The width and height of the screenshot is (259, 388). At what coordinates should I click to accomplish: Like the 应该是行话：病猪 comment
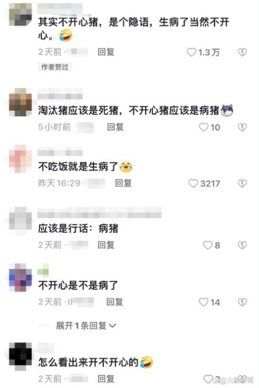(x=208, y=245)
